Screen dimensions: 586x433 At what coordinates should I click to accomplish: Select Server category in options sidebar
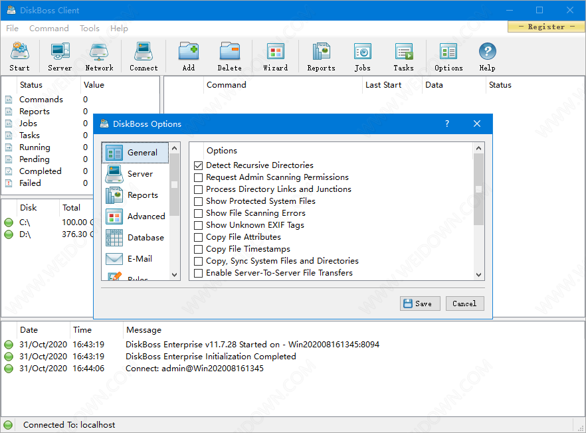(136, 174)
